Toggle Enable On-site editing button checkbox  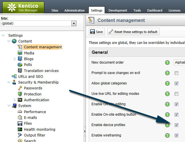(176, 115)
